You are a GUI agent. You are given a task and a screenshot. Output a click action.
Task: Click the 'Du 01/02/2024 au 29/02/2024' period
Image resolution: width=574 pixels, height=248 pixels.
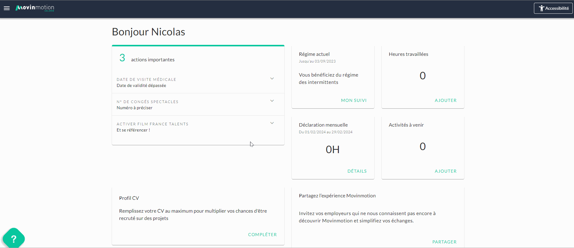coord(325,132)
